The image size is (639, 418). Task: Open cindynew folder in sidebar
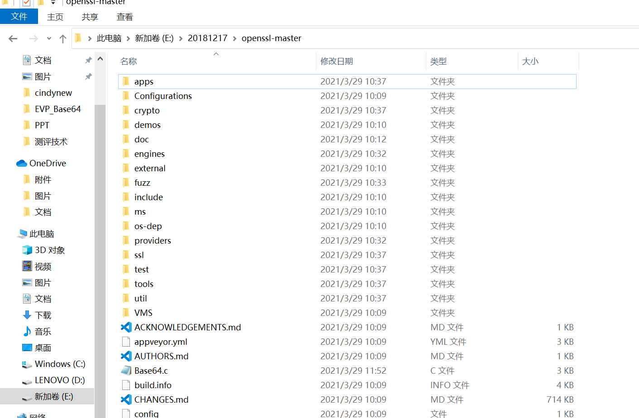pyautogui.click(x=53, y=93)
